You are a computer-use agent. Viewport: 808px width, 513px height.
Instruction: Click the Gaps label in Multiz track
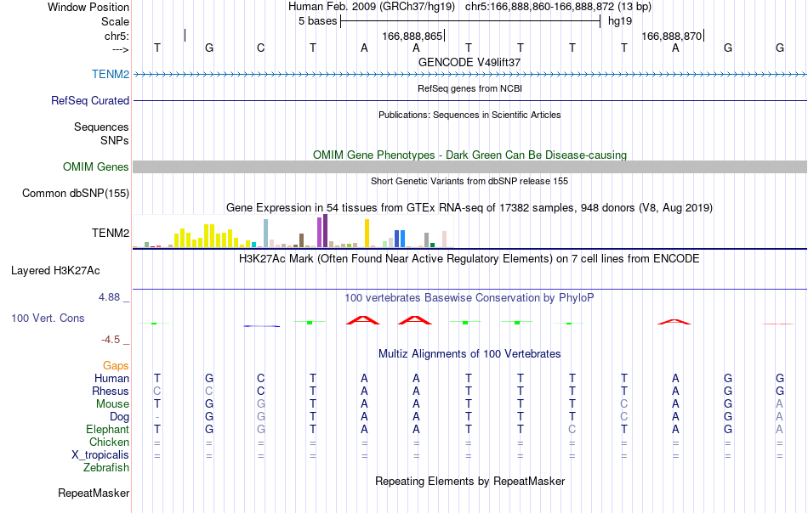(x=116, y=365)
